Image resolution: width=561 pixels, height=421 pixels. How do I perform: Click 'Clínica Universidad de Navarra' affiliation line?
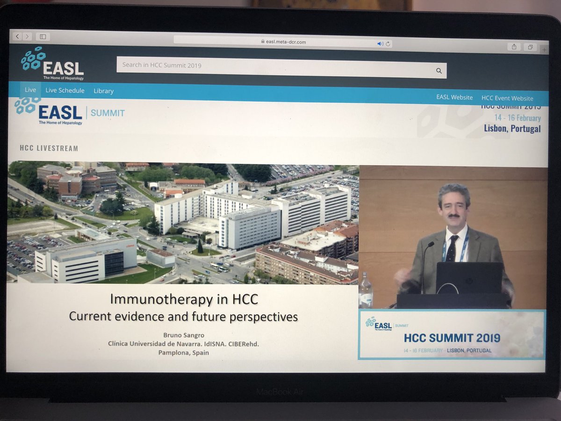point(183,344)
